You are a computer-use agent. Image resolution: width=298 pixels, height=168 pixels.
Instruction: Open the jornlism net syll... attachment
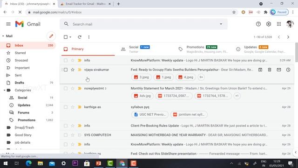(189, 114)
